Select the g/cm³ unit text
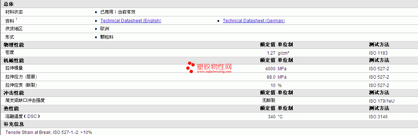 284,53
